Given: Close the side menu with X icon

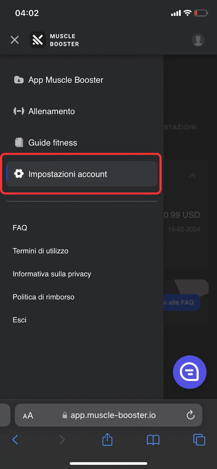Looking at the screenshot, I should click(15, 40).
